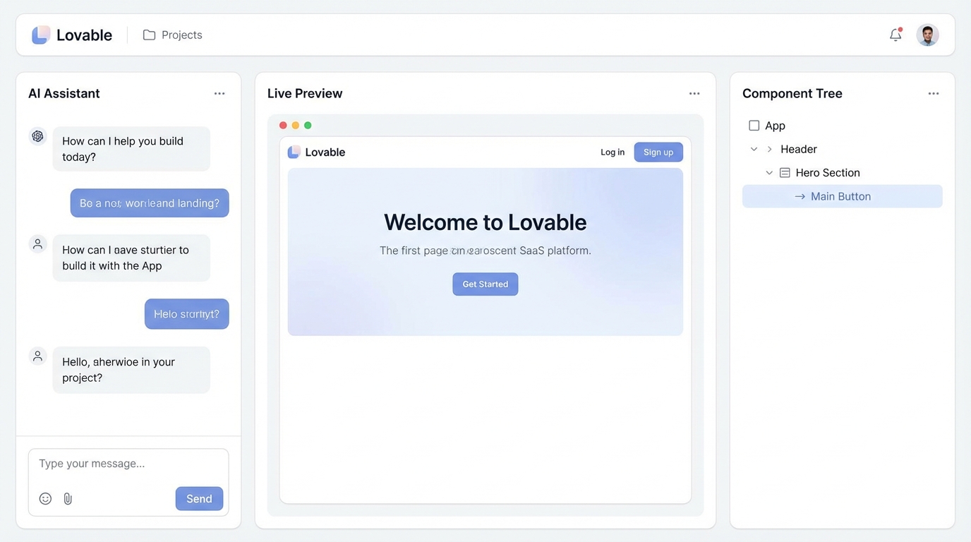Image resolution: width=971 pixels, height=542 pixels.
Task: Click the Hero Section element icon in the tree
Action: pyautogui.click(x=785, y=172)
